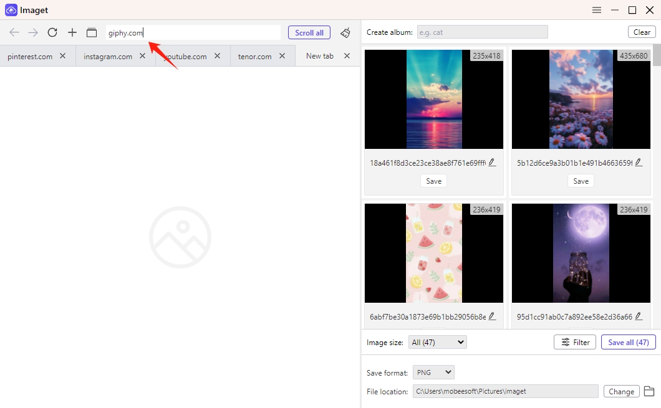Click the Imaget app logo
The height and width of the screenshot is (408, 661).
(11, 10)
